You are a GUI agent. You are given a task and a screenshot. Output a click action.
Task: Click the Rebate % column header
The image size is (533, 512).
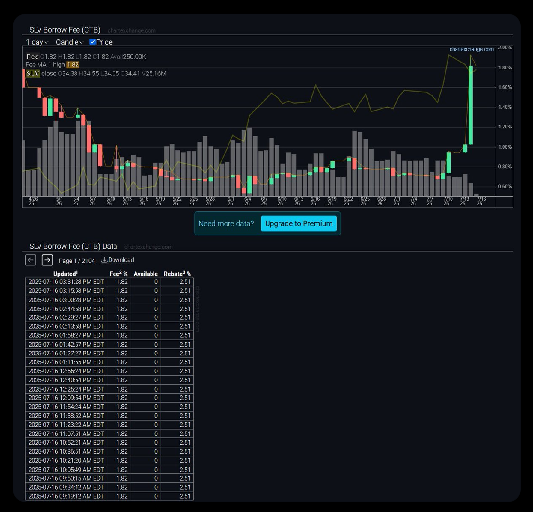[x=177, y=274]
